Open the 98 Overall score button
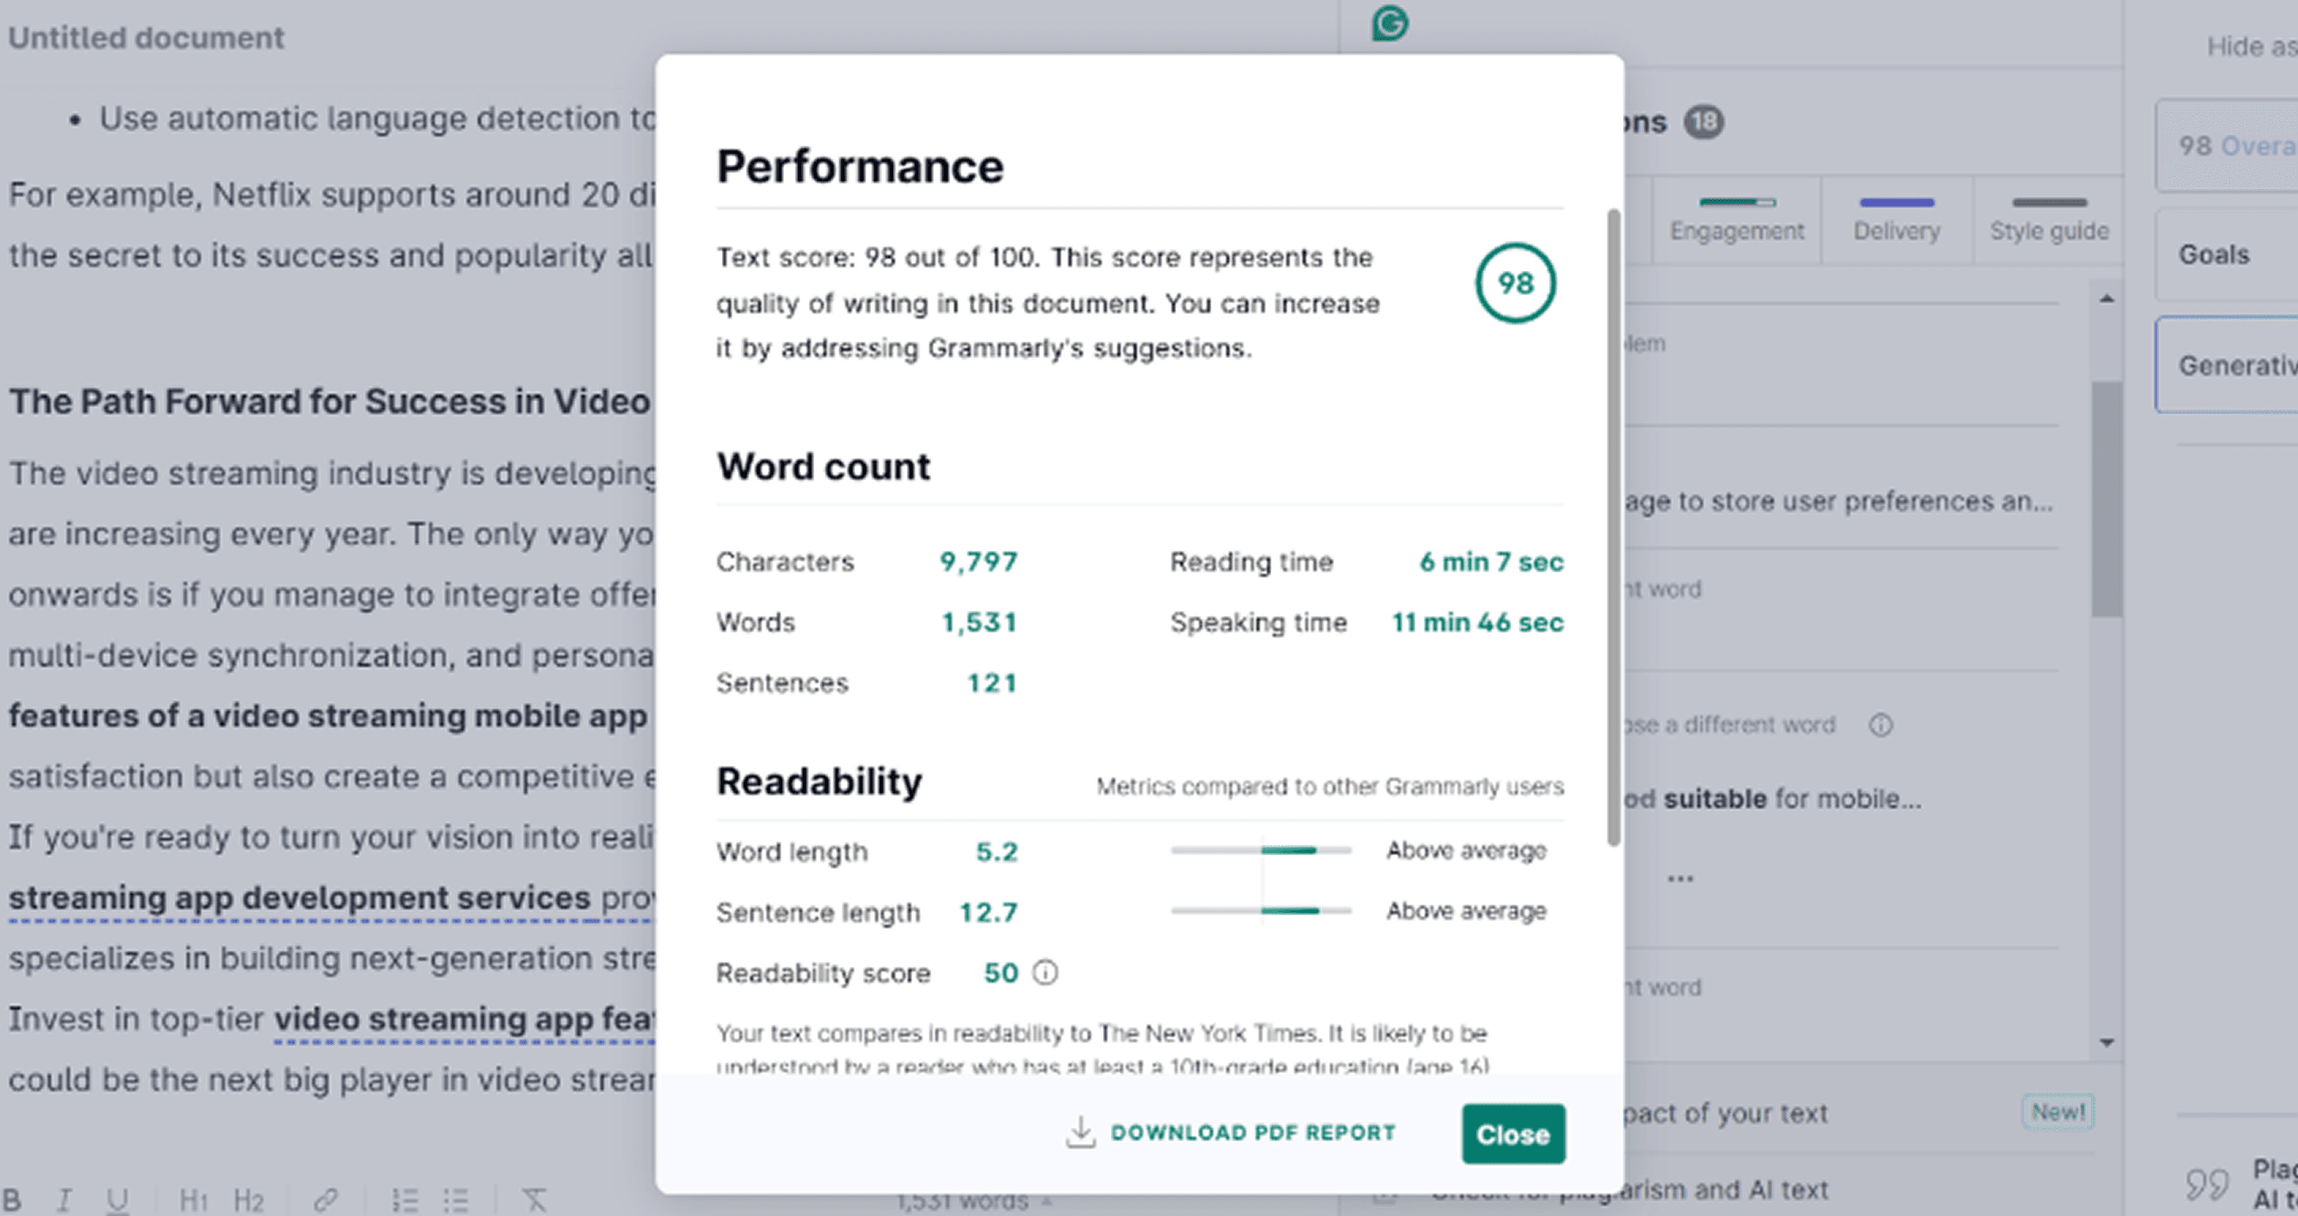The width and height of the screenshot is (2298, 1216). click(x=2226, y=145)
